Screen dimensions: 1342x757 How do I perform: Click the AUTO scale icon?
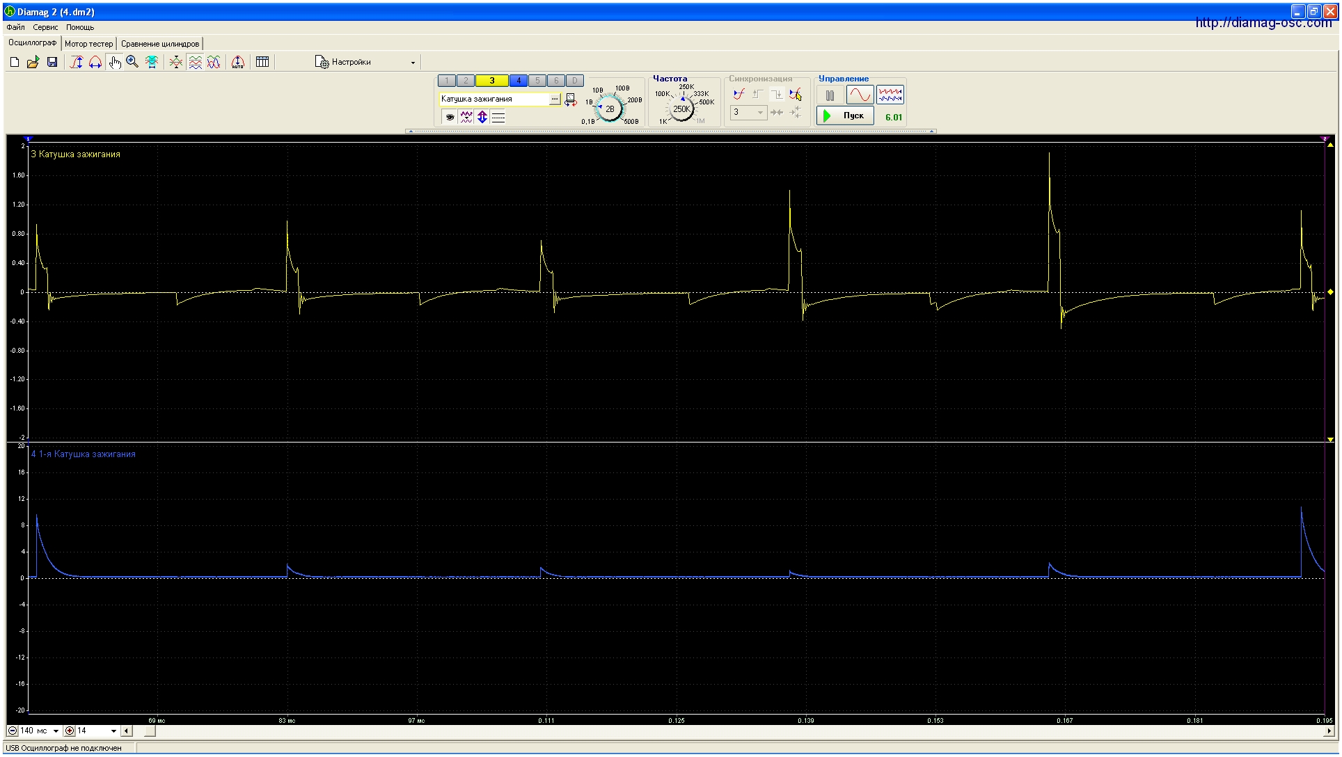(x=238, y=63)
